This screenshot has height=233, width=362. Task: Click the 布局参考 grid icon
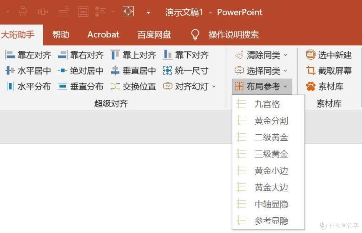click(x=239, y=86)
